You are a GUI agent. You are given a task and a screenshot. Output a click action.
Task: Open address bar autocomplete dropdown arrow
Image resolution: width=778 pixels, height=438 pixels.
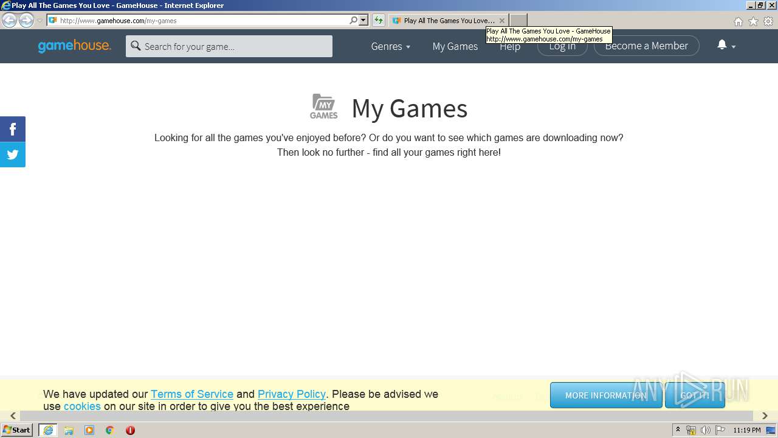click(363, 21)
